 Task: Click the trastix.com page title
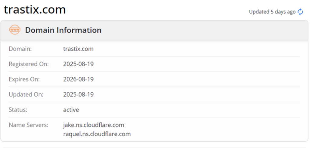[35, 10]
